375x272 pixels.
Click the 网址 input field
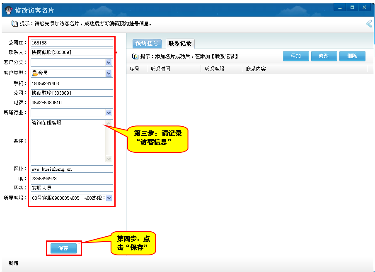(72, 169)
